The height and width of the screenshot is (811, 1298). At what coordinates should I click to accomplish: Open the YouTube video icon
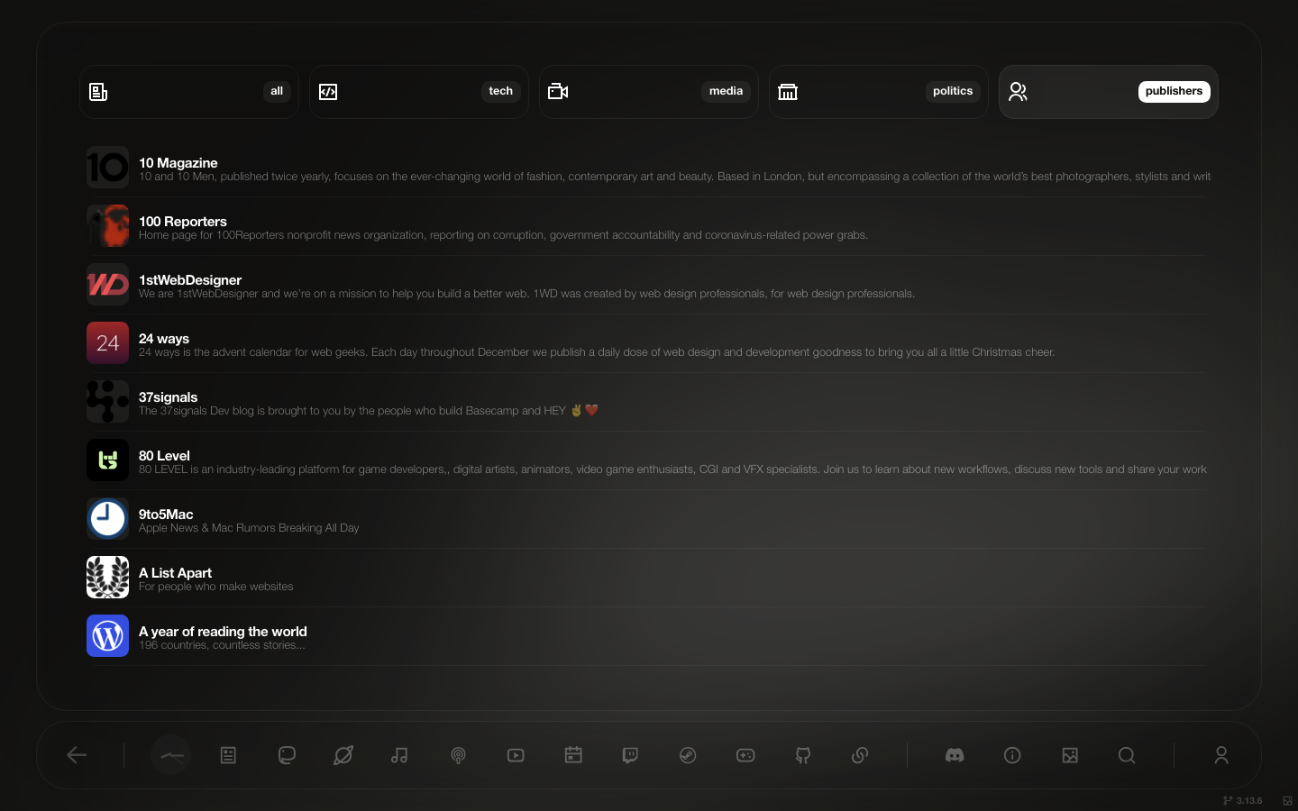pos(516,755)
